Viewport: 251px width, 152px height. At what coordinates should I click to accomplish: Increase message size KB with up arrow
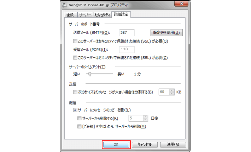click(x=172, y=90)
